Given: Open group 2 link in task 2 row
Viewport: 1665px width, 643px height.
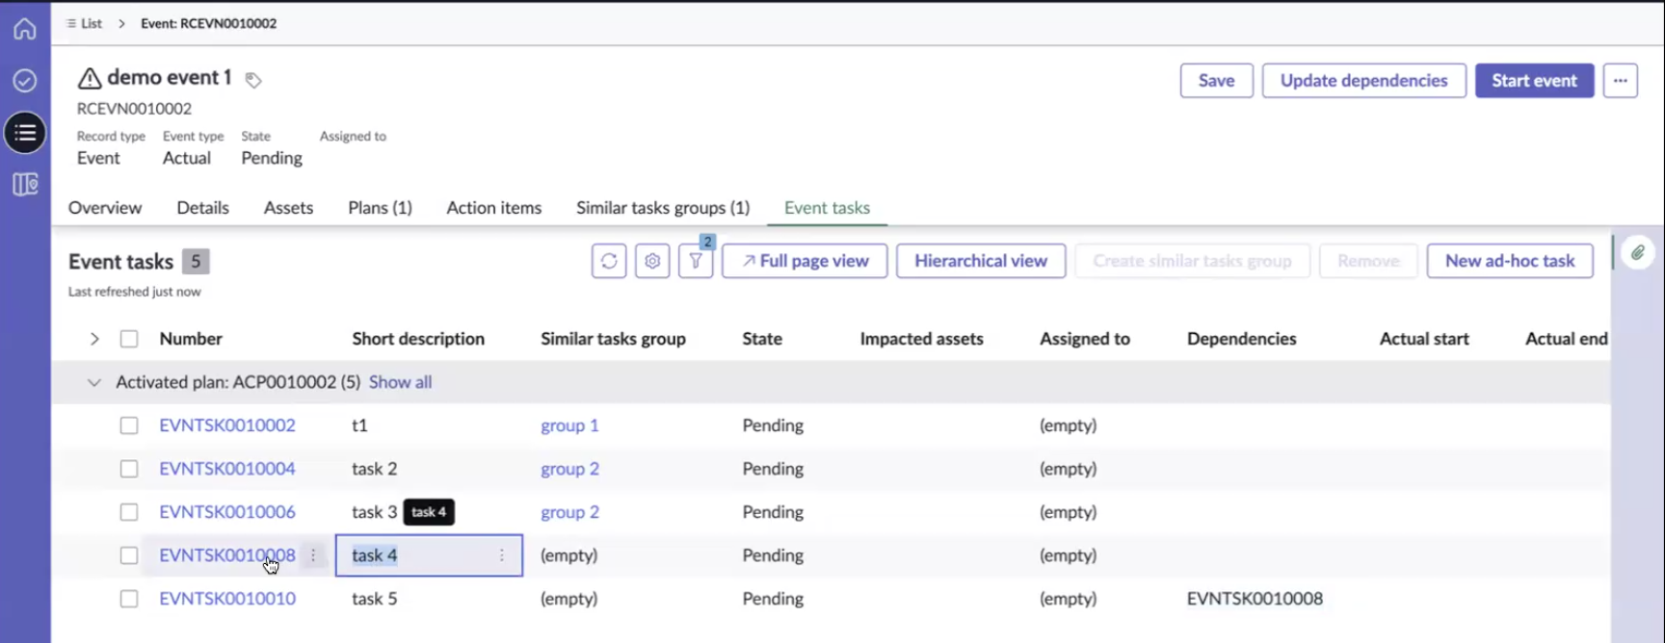Looking at the screenshot, I should click(569, 469).
